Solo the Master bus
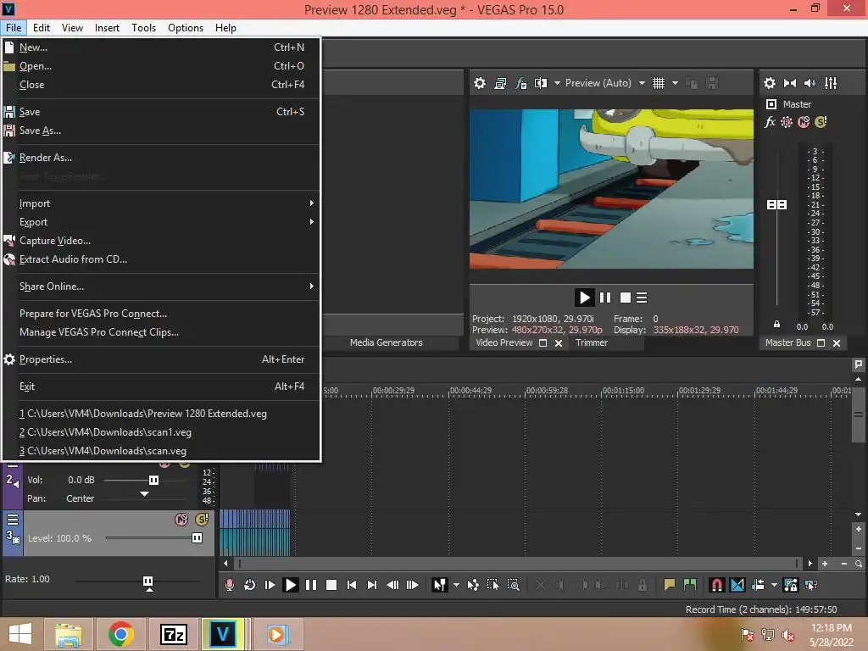 [x=821, y=122]
